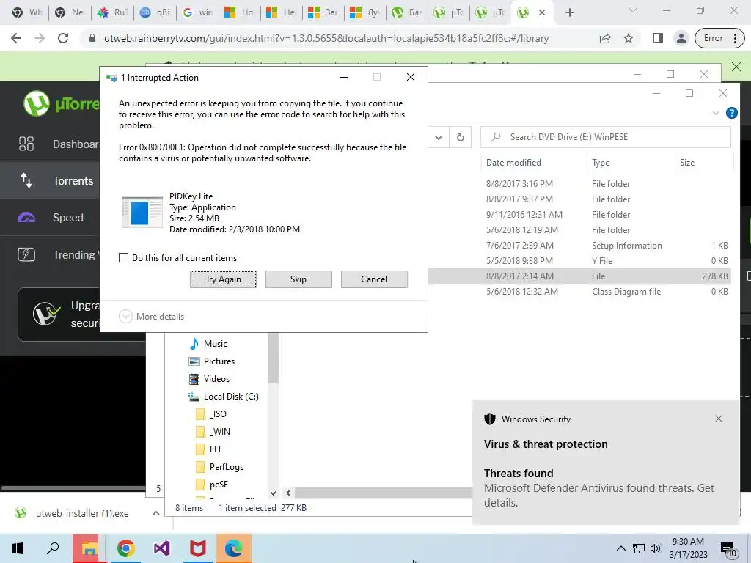Open Explorer help question mark icon

[x=732, y=113]
